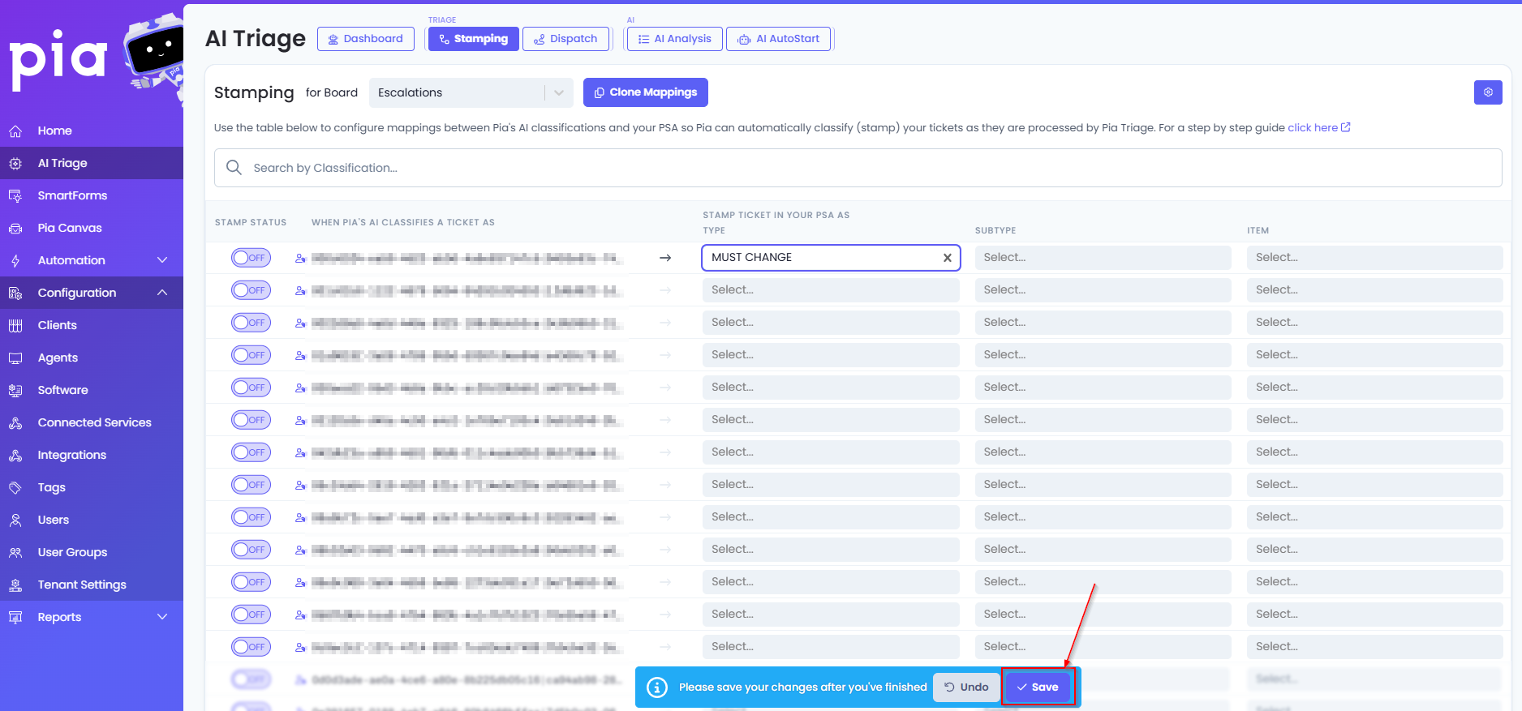Toggle the fourth row stamp status switch

click(x=251, y=355)
